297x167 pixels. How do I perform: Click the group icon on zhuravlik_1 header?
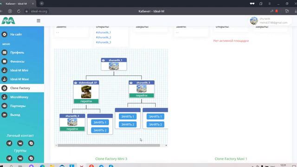click(x=103, y=60)
